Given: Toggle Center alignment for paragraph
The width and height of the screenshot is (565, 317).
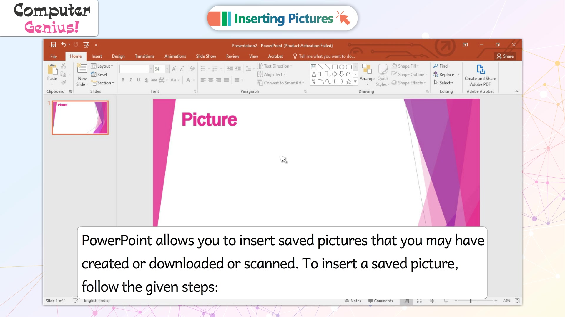Looking at the screenshot, I should coord(211,80).
